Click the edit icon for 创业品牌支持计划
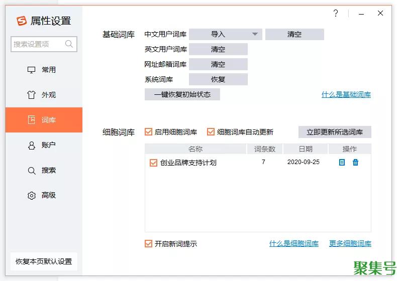This screenshot has height=281, width=397. tap(342, 162)
